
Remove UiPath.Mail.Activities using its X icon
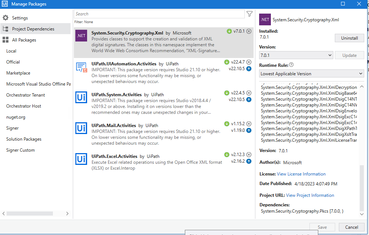pyautogui.click(x=249, y=124)
